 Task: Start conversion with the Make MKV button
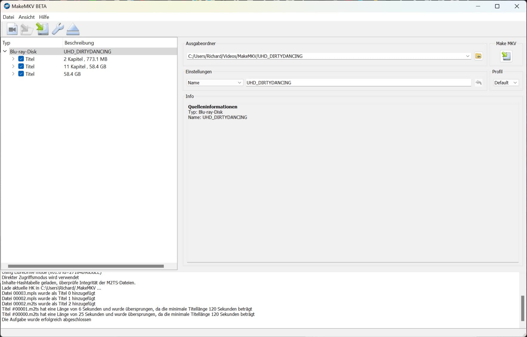pyautogui.click(x=506, y=56)
